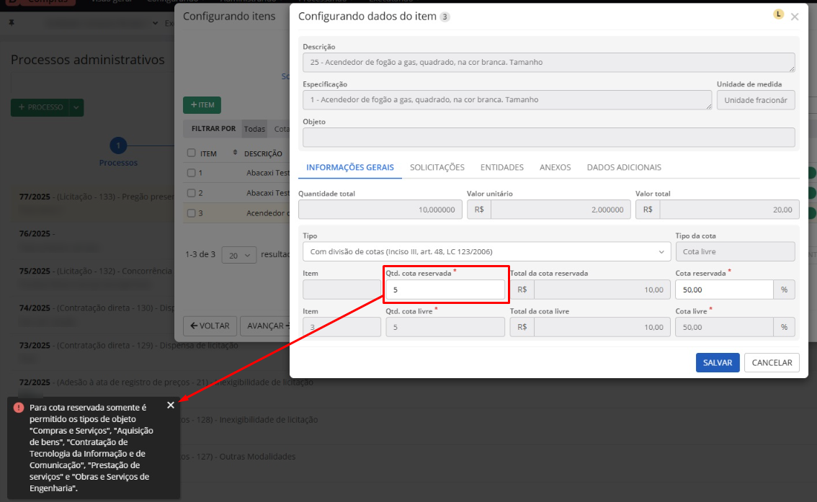Open the SOLICITAÇÕES tab

click(437, 167)
